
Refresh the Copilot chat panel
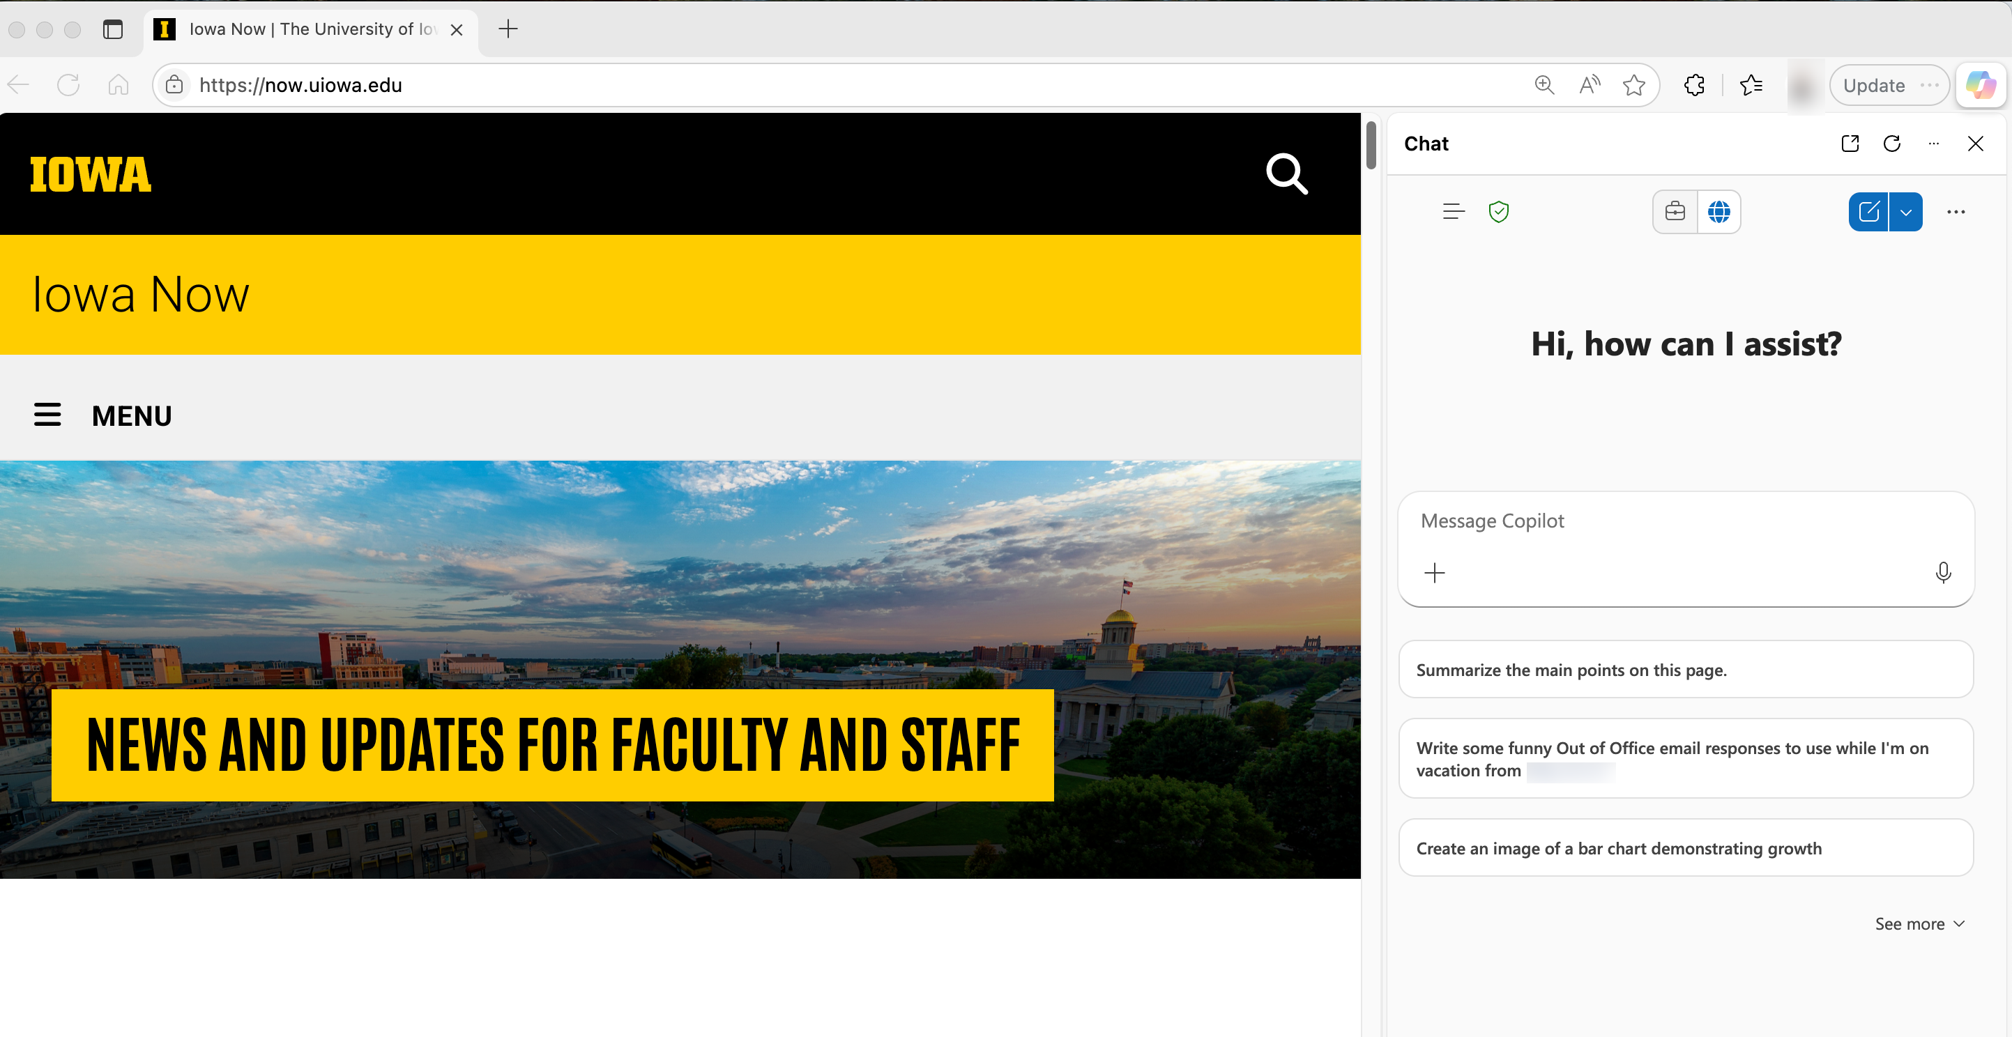1891,143
